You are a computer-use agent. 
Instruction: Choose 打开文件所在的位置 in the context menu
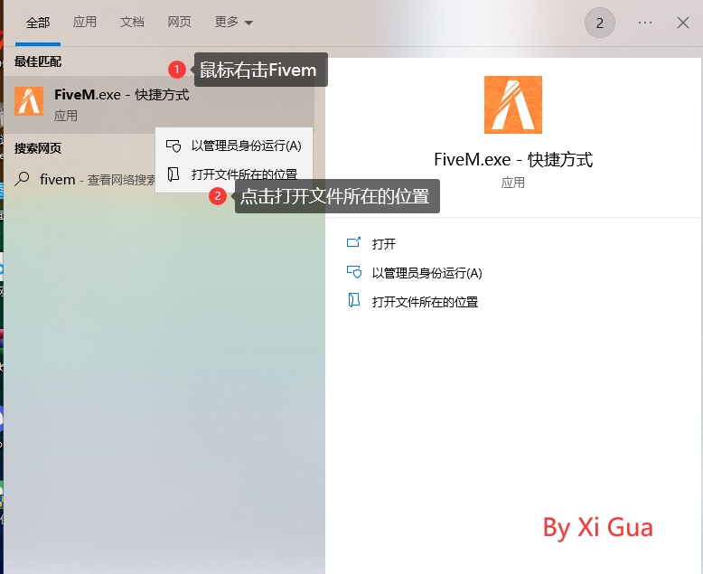tap(244, 174)
